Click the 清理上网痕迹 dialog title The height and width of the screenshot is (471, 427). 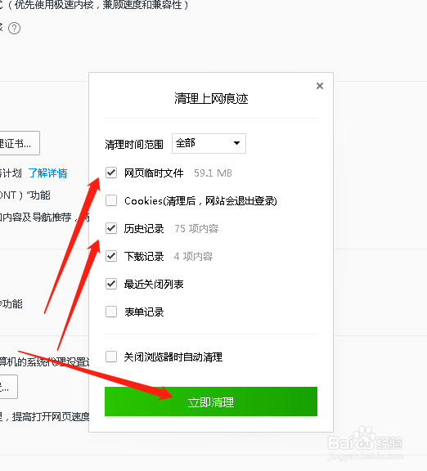(211, 98)
